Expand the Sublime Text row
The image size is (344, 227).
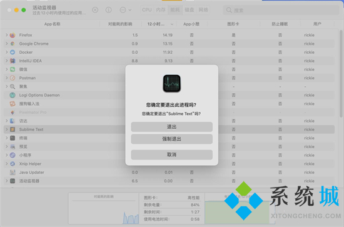click(7, 129)
